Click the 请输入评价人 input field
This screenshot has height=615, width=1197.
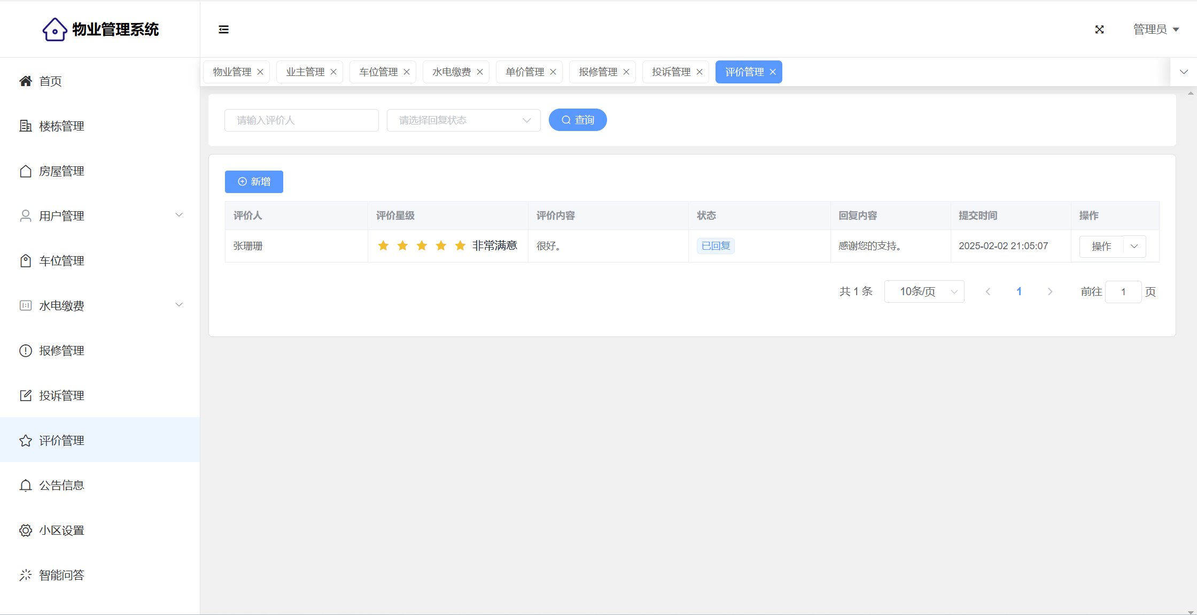click(301, 120)
